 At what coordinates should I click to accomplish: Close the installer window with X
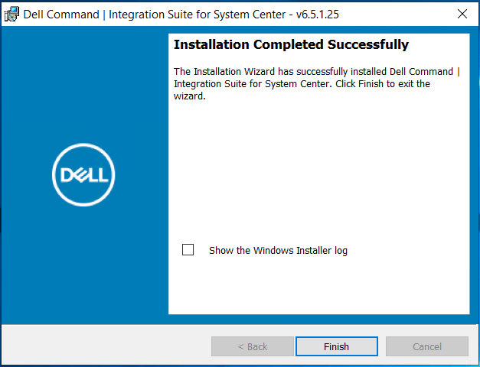462,14
